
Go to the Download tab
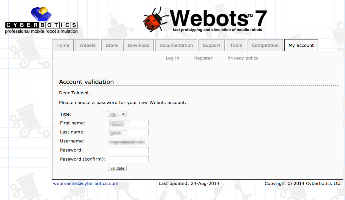(x=138, y=45)
